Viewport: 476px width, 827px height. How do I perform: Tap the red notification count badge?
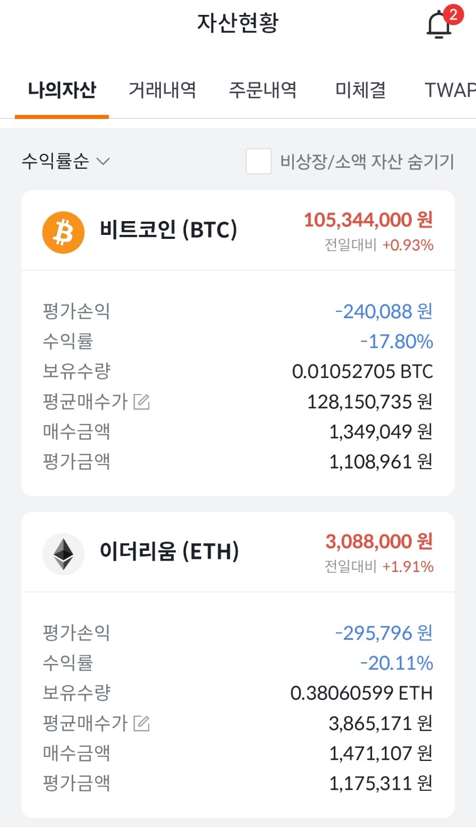[x=453, y=15]
